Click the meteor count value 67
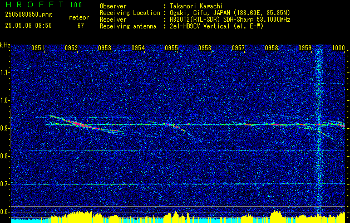The width and height of the screenshot is (350, 223). click(x=81, y=26)
